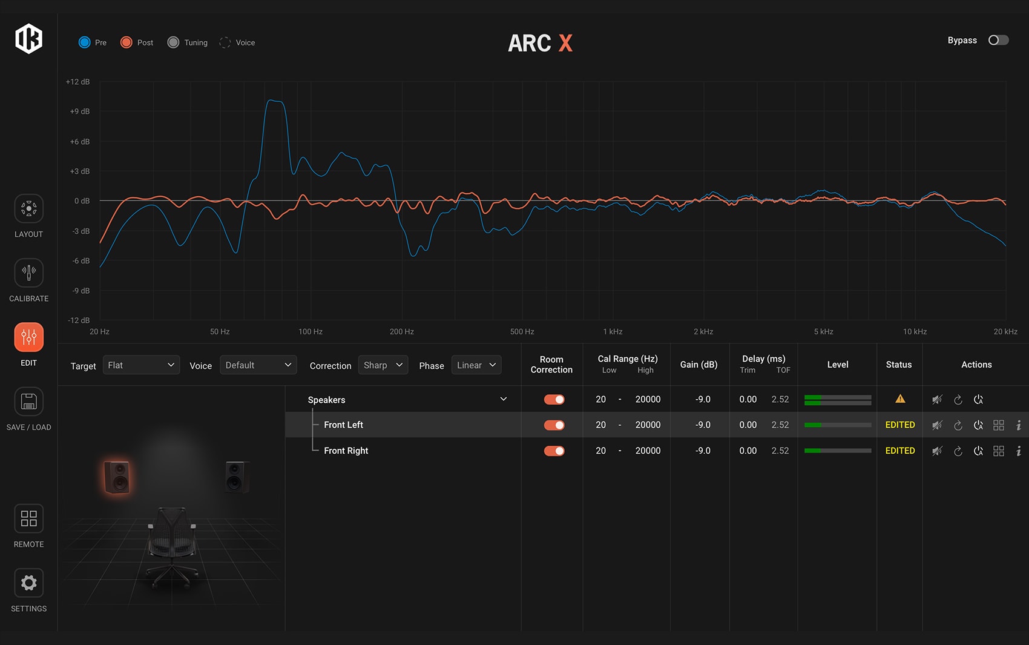Disable Room Correction for Front Left
Viewport: 1029px width, 645px height.
pos(554,425)
